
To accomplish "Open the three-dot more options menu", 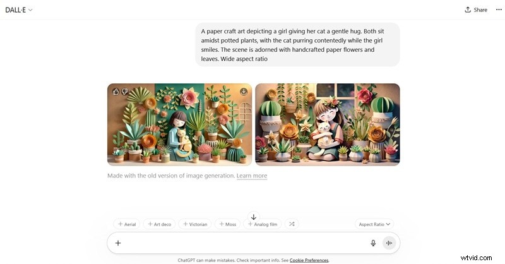I will [499, 9].
